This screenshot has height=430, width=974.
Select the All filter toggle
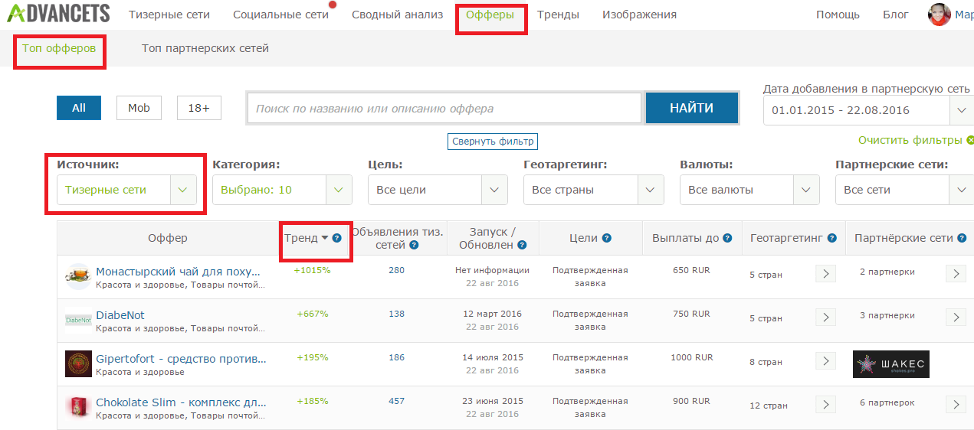coord(79,108)
